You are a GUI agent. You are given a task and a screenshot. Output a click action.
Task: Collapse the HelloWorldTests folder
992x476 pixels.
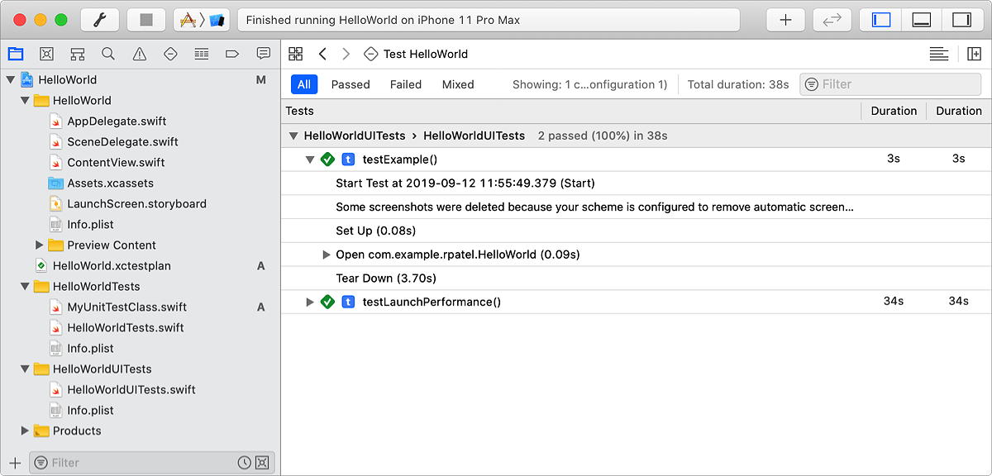(x=25, y=287)
